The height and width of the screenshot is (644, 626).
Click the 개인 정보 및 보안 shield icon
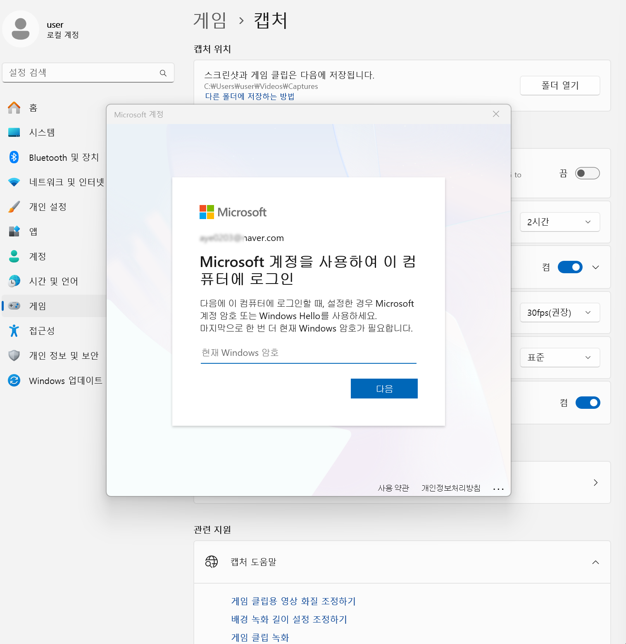click(x=14, y=355)
